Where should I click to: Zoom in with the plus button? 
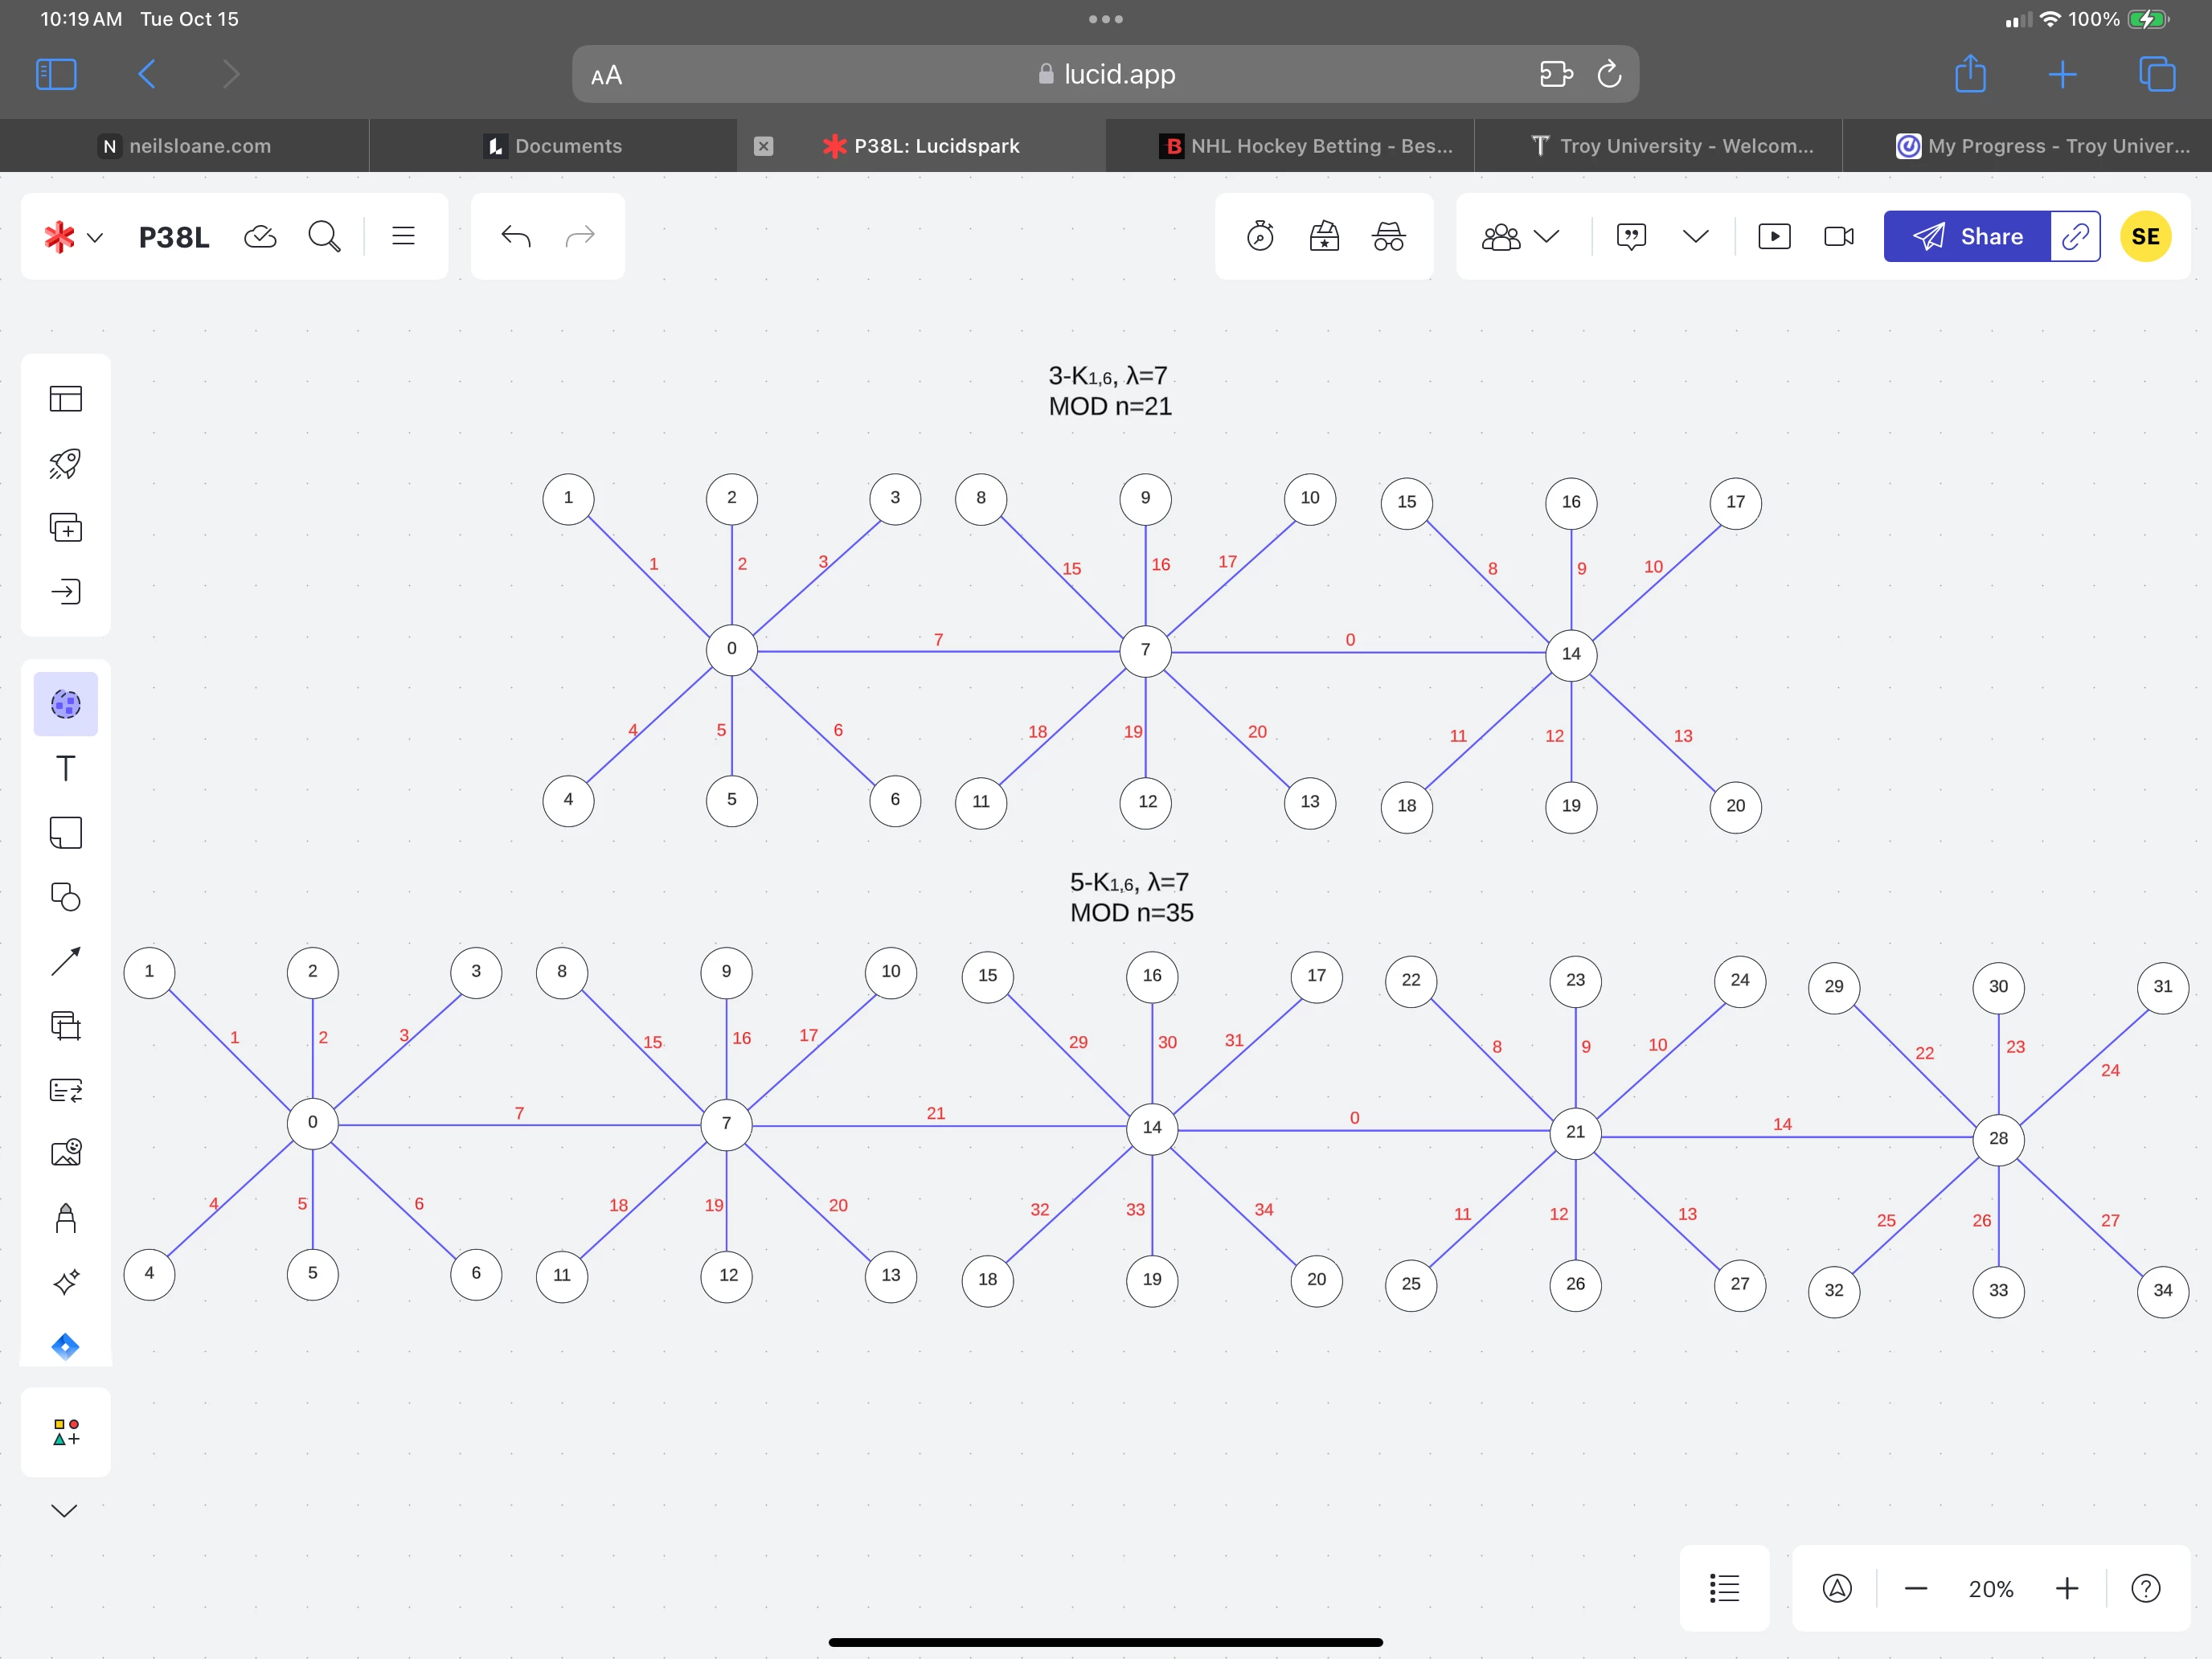click(x=2066, y=1588)
